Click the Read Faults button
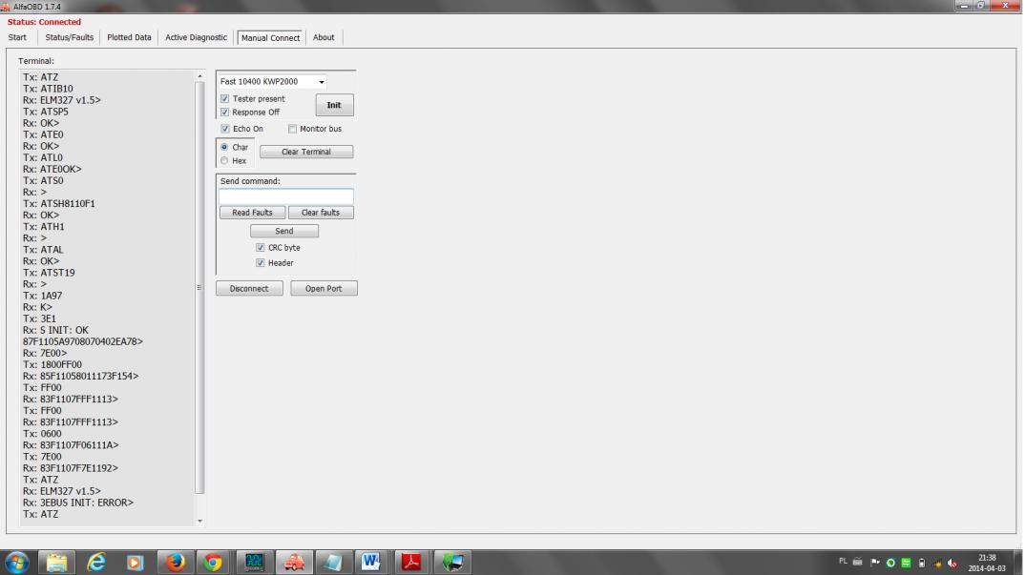Screen dimensions: 1025x575 (252, 213)
